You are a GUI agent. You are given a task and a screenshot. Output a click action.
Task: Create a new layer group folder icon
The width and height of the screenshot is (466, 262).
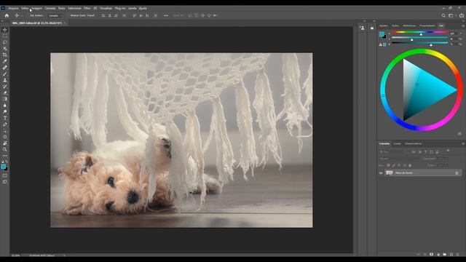point(445,255)
